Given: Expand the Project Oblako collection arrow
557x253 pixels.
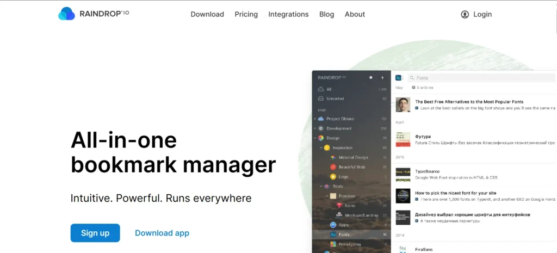Looking at the screenshot, I should point(315,119).
